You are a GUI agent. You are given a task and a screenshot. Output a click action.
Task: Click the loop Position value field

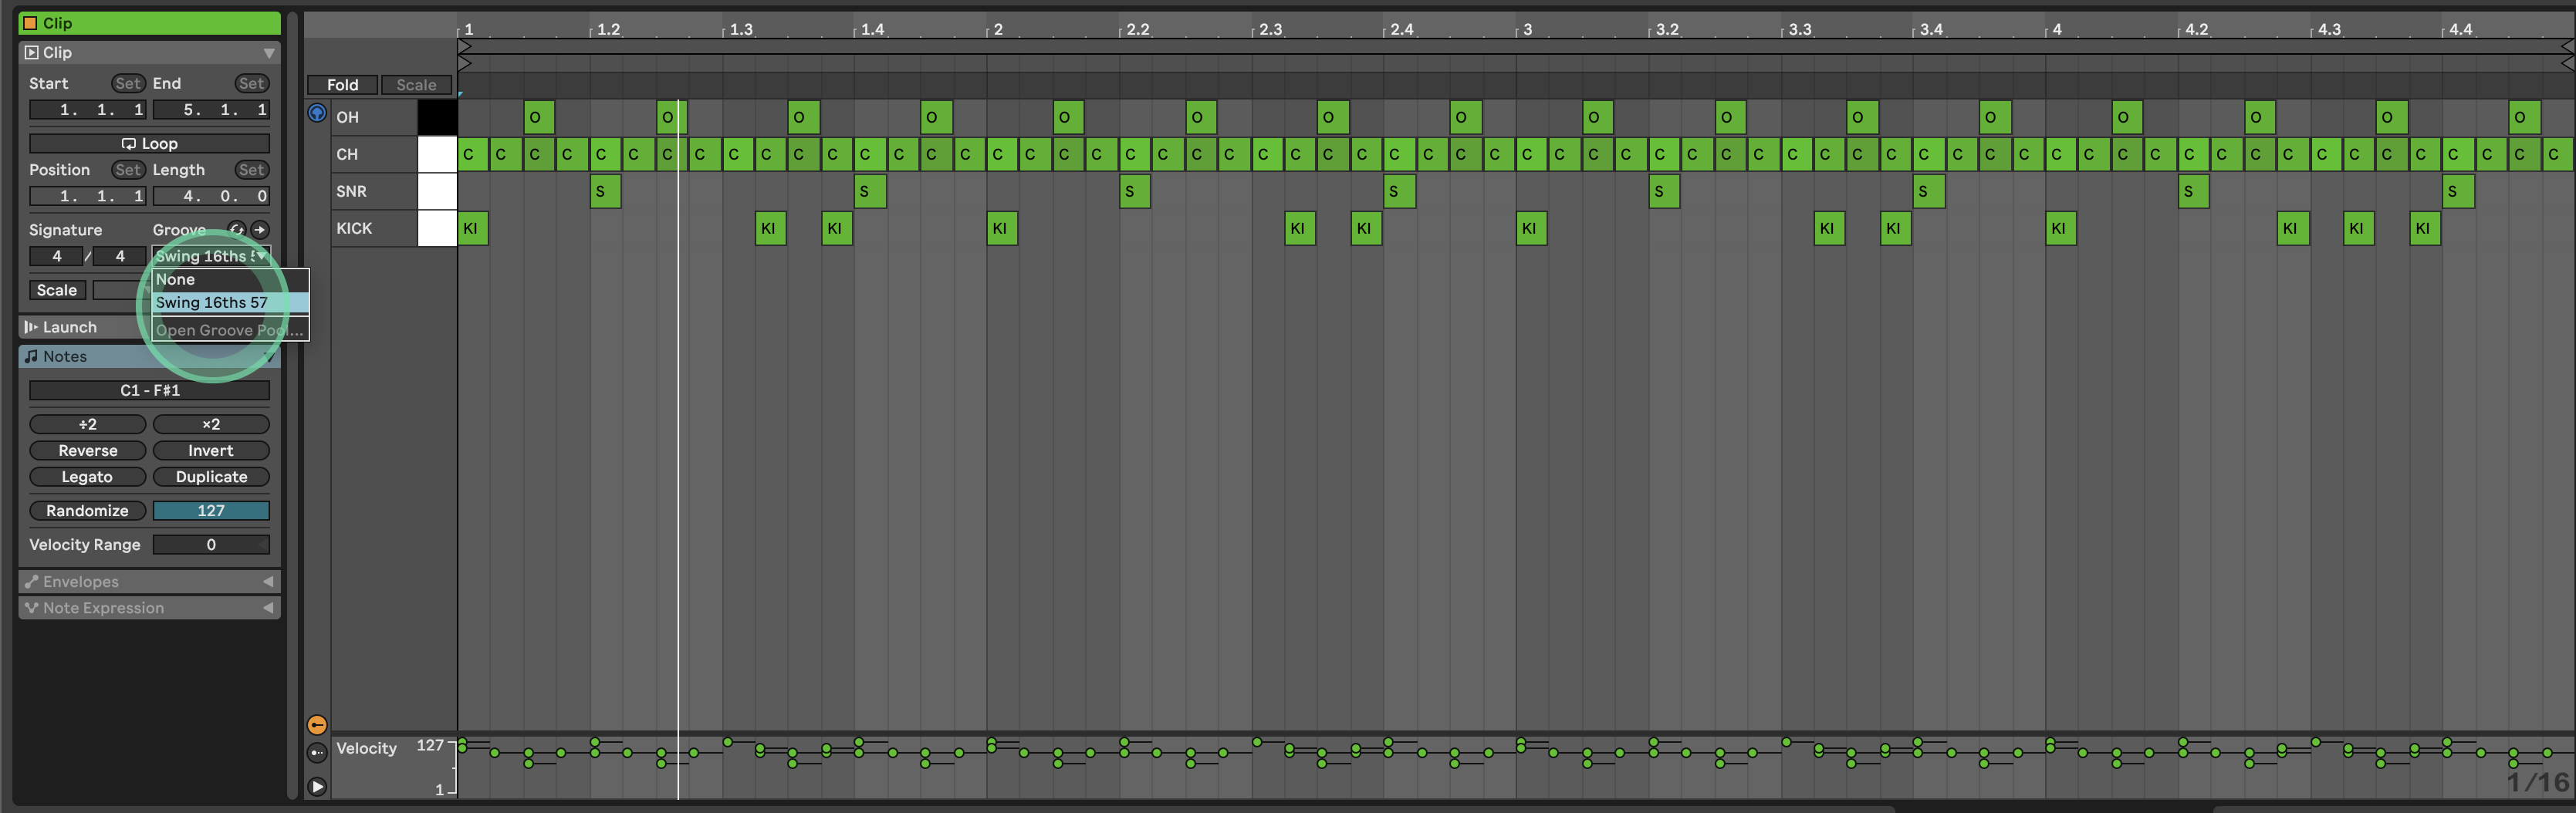[x=88, y=196]
